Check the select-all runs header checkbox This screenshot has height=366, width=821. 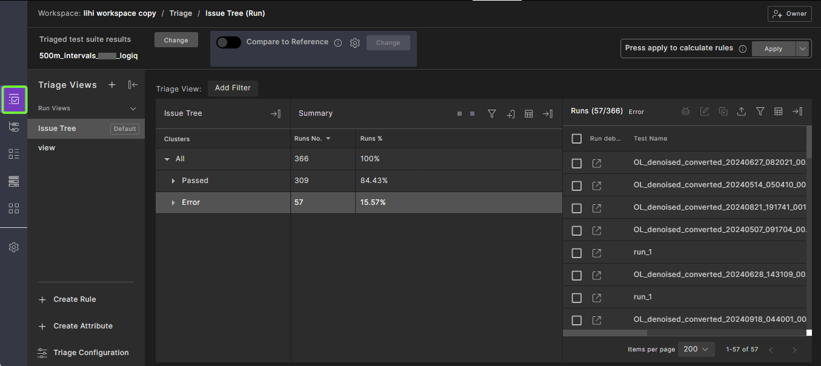pyautogui.click(x=577, y=139)
